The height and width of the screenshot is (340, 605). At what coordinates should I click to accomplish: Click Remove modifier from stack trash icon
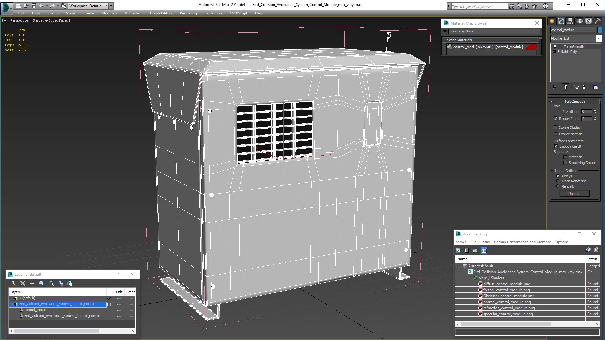pyautogui.click(x=584, y=87)
